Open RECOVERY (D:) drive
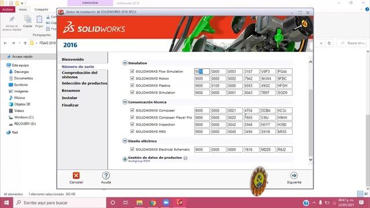 point(25,124)
